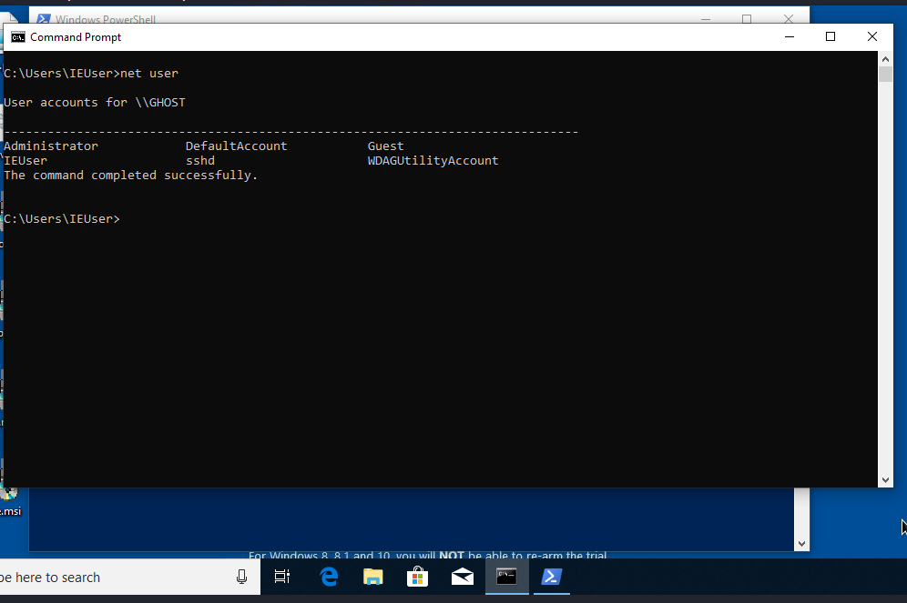Click the background window's scrollbar down arrow

coord(801,543)
